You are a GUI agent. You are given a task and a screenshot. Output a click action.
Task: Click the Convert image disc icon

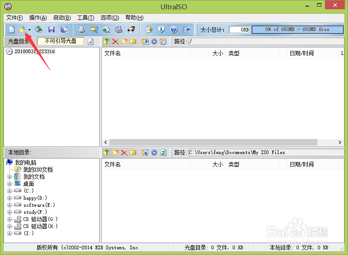(106, 30)
